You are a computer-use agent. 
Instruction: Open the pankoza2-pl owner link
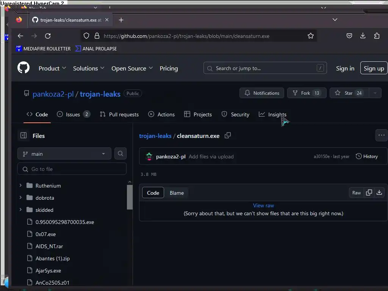tap(53, 94)
